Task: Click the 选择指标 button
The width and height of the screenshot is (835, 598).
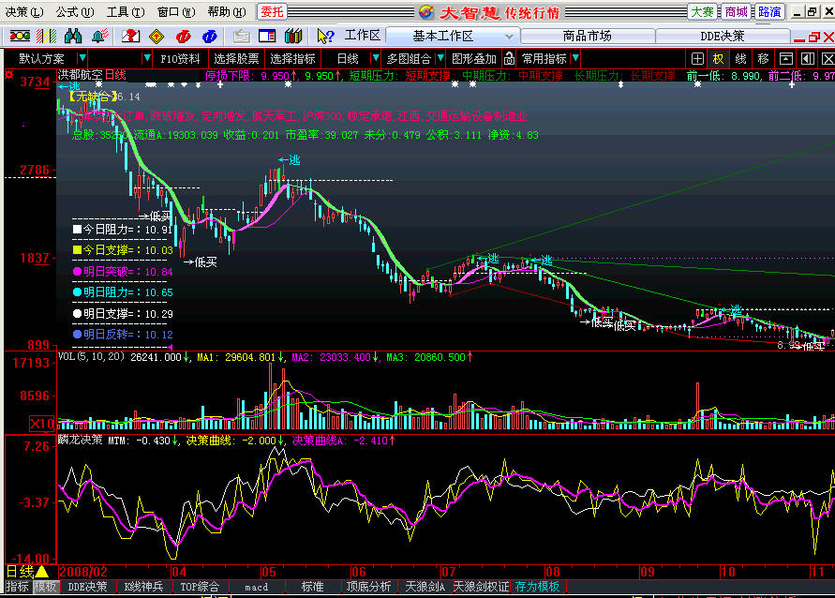Action: click(x=292, y=58)
